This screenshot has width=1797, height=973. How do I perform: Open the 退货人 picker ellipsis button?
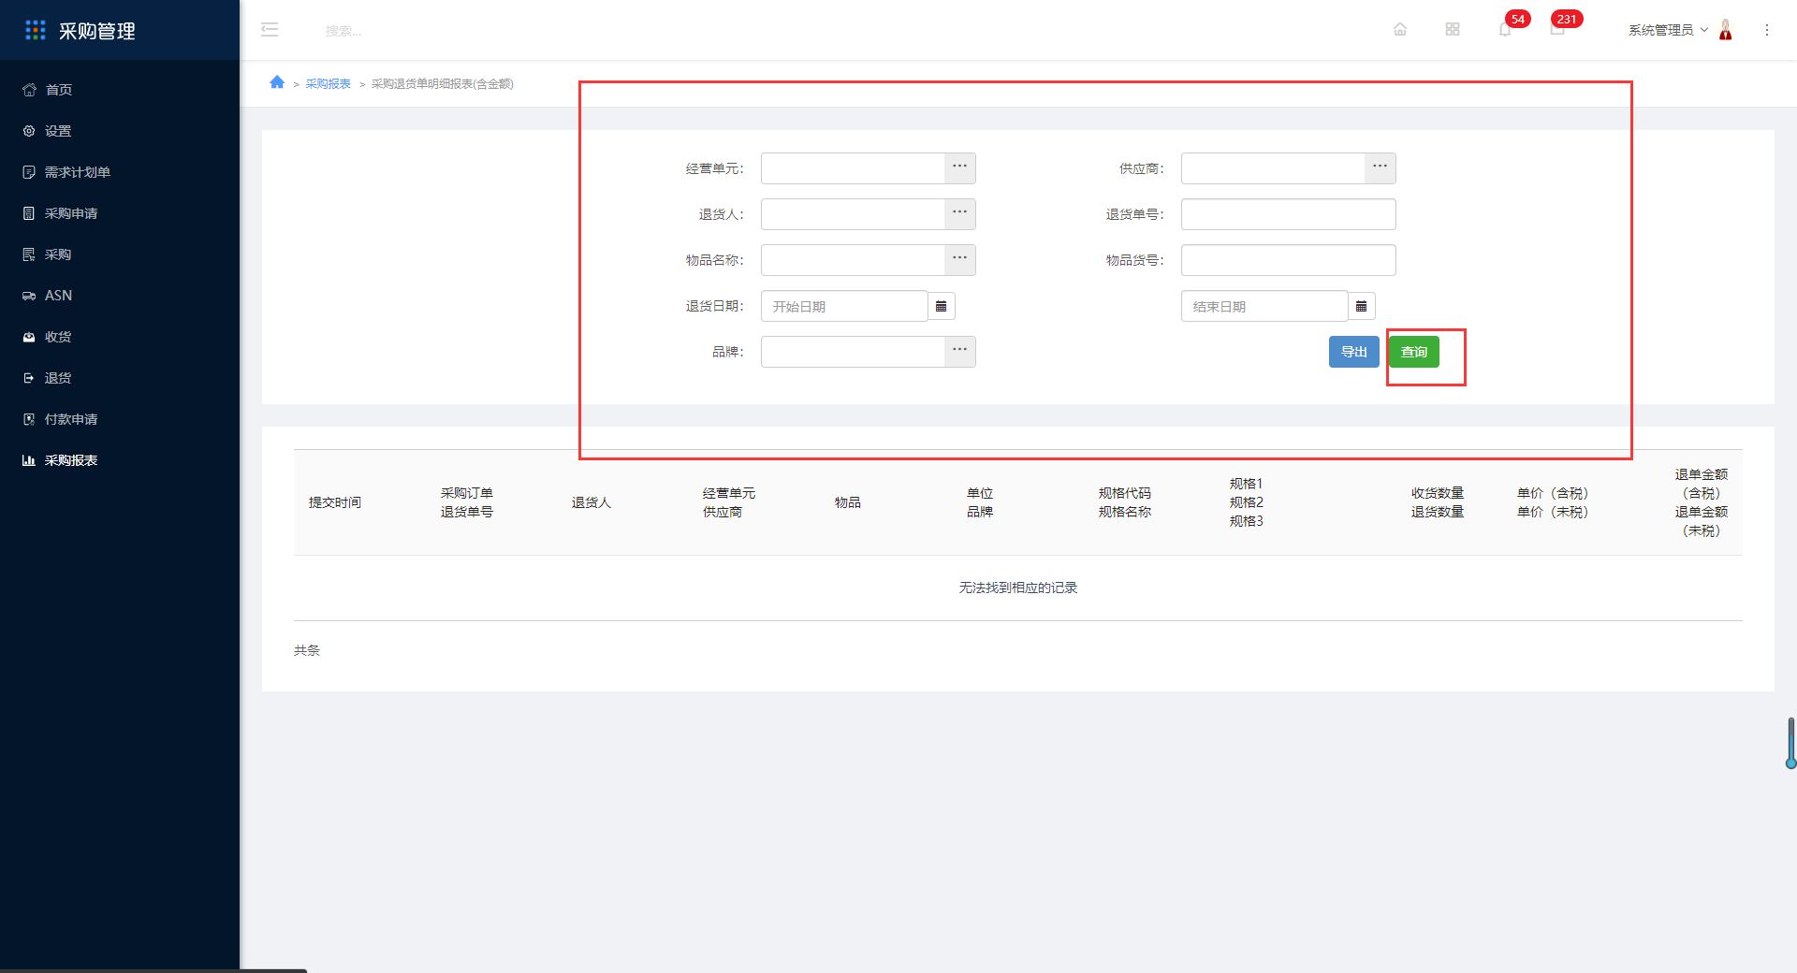960,214
